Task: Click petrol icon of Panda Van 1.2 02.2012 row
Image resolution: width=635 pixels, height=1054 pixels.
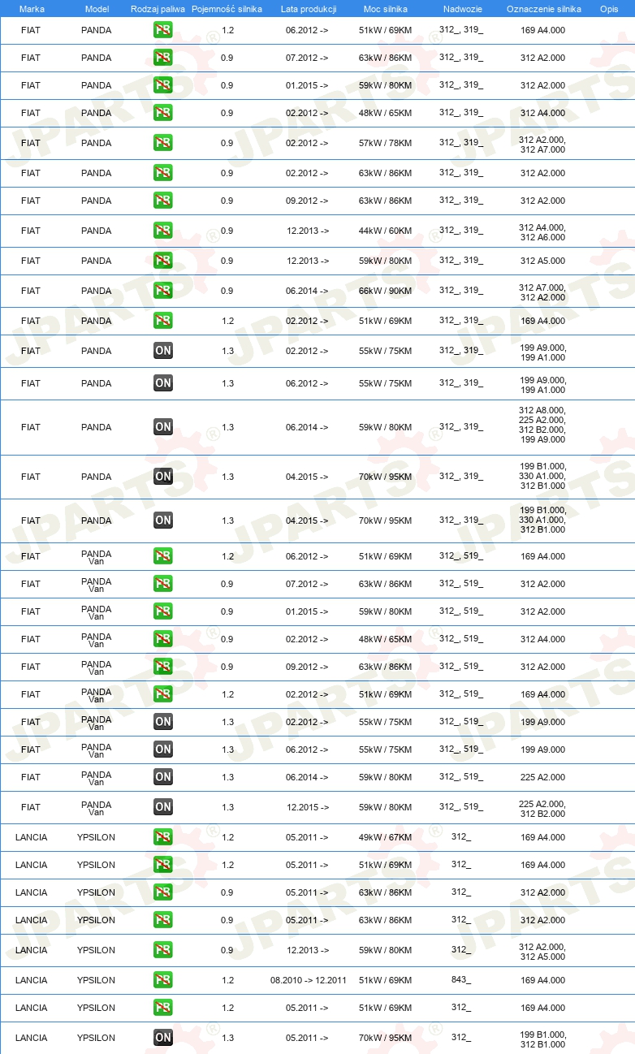Action: pyautogui.click(x=163, y=694)
